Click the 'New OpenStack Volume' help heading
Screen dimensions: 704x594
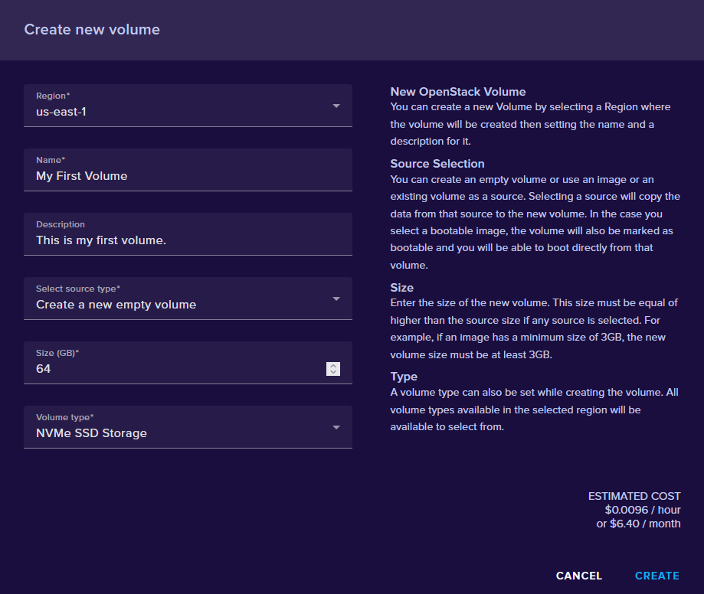click(x=458, y=92)
